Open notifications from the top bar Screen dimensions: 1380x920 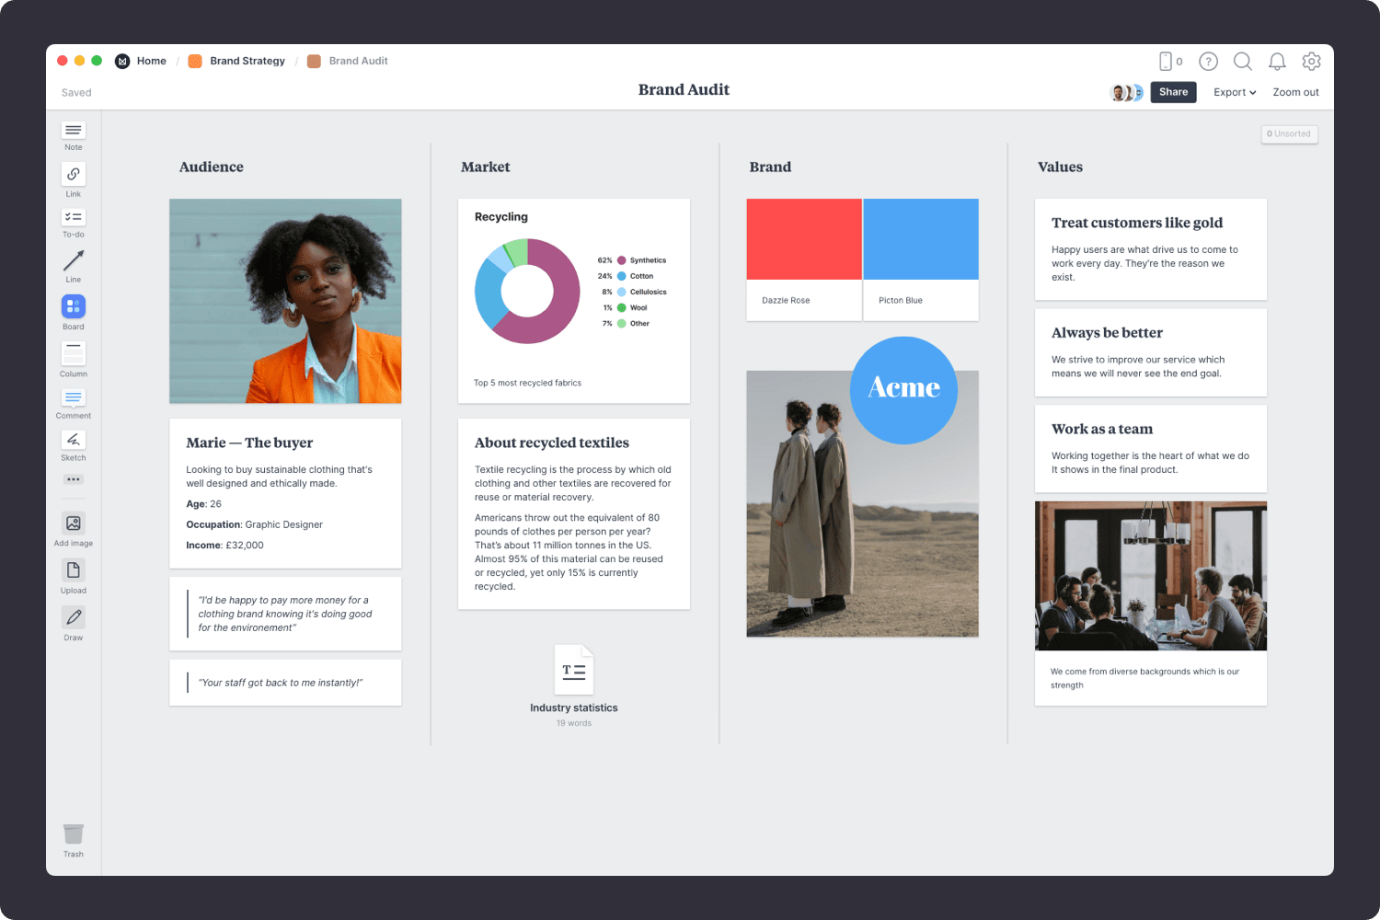[1277, 61]
